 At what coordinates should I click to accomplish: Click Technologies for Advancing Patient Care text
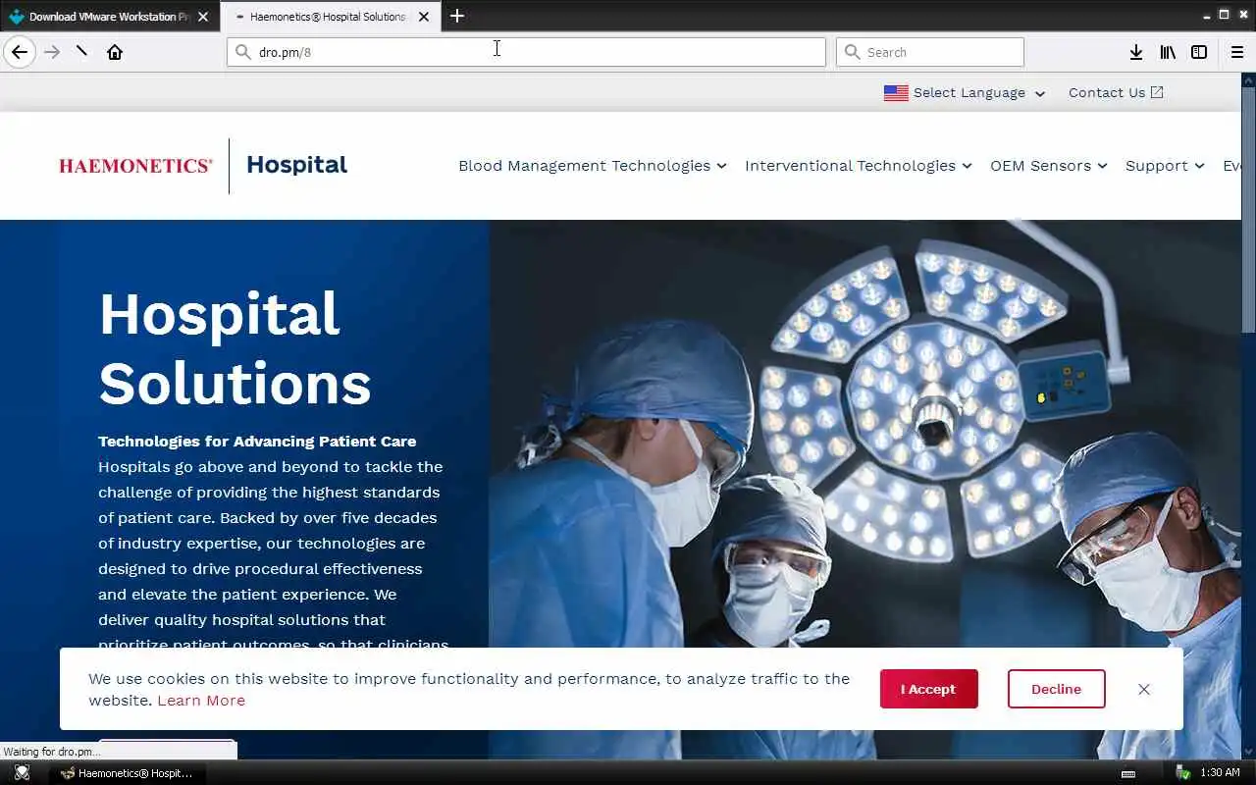point(257,442)
